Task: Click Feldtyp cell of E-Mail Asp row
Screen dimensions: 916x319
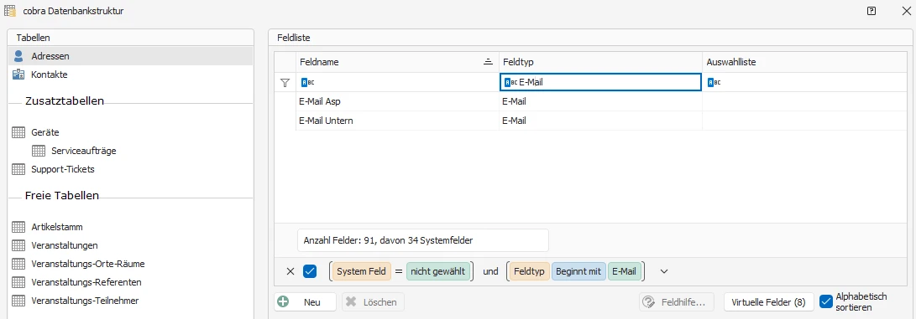Action: 600,101
